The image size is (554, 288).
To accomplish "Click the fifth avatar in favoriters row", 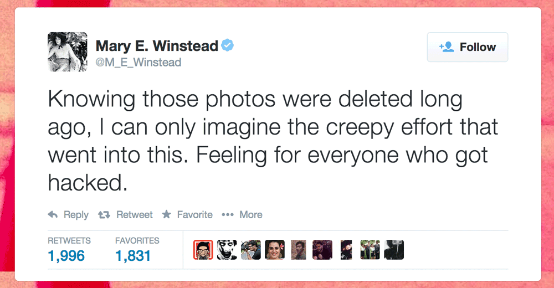I will 299,250.
